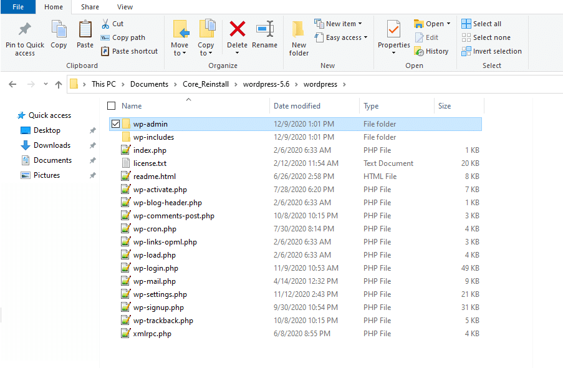
Task: Click the Copy icon in the Clipboard group
Action: tap(59, 36)
